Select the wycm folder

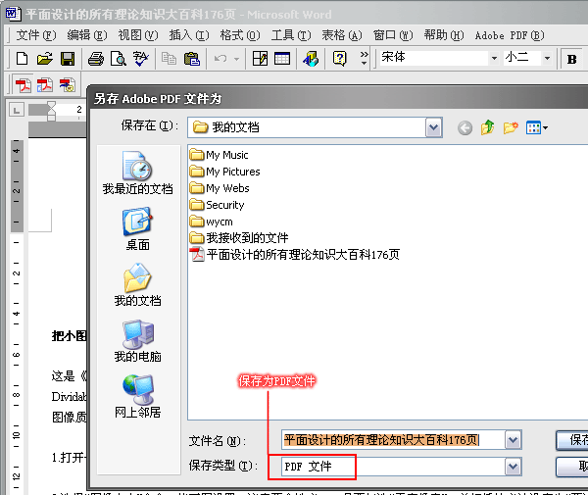coord(211,222)
